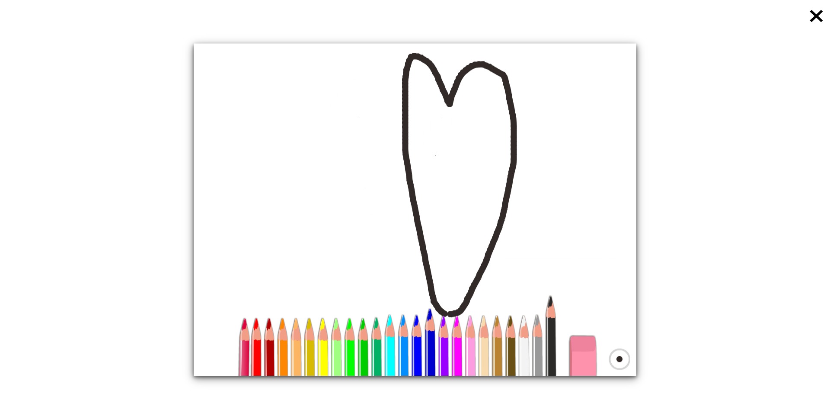This screenshot has height=419, width=830.
Task: Choose the yellow pencil
Action: pyautogui.click(x=323, y=347)
